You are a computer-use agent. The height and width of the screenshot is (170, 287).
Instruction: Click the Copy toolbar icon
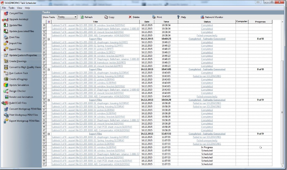click(x=106, y=17)
